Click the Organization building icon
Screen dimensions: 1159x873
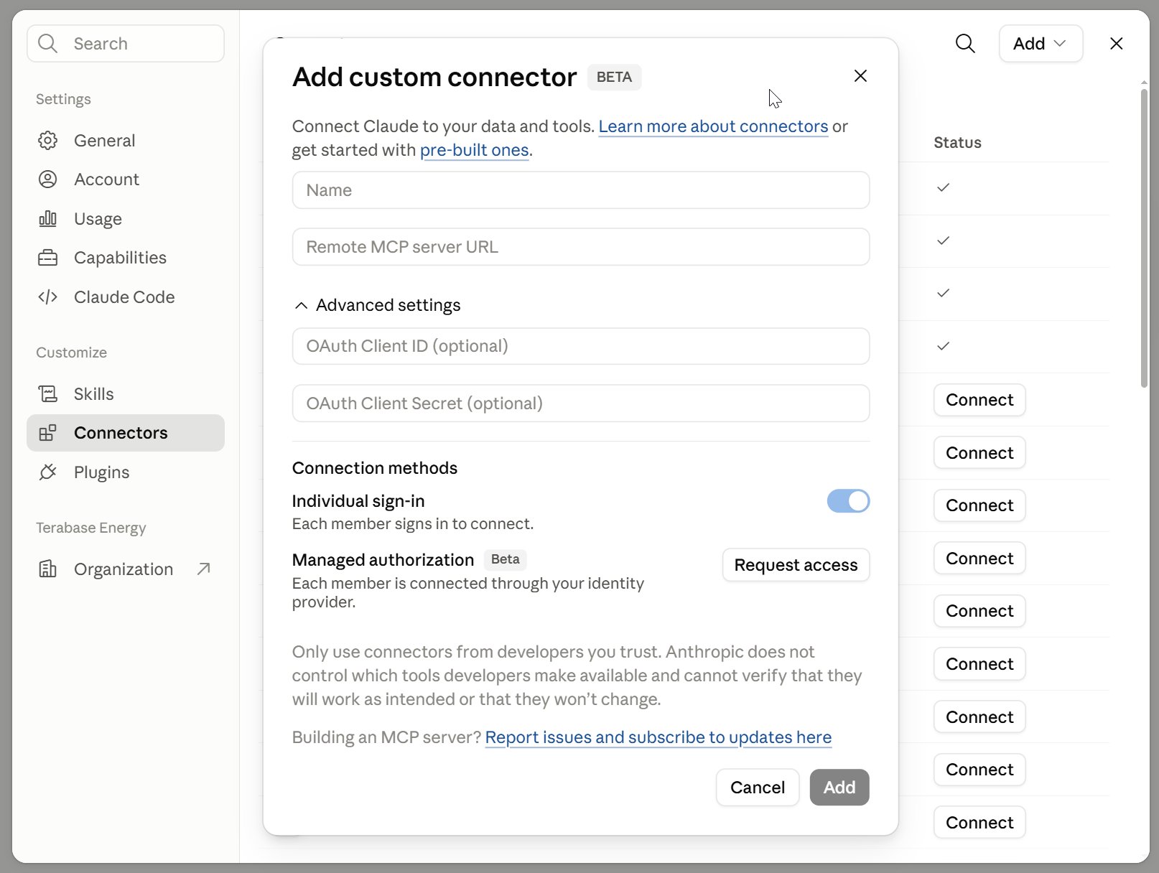[x=47, y=569]
